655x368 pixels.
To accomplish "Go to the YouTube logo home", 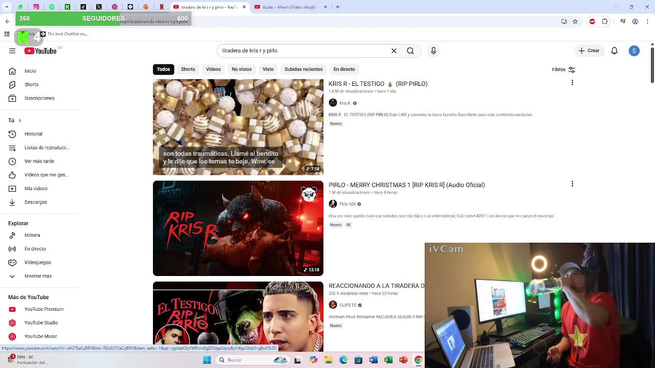I will [40, 51].
